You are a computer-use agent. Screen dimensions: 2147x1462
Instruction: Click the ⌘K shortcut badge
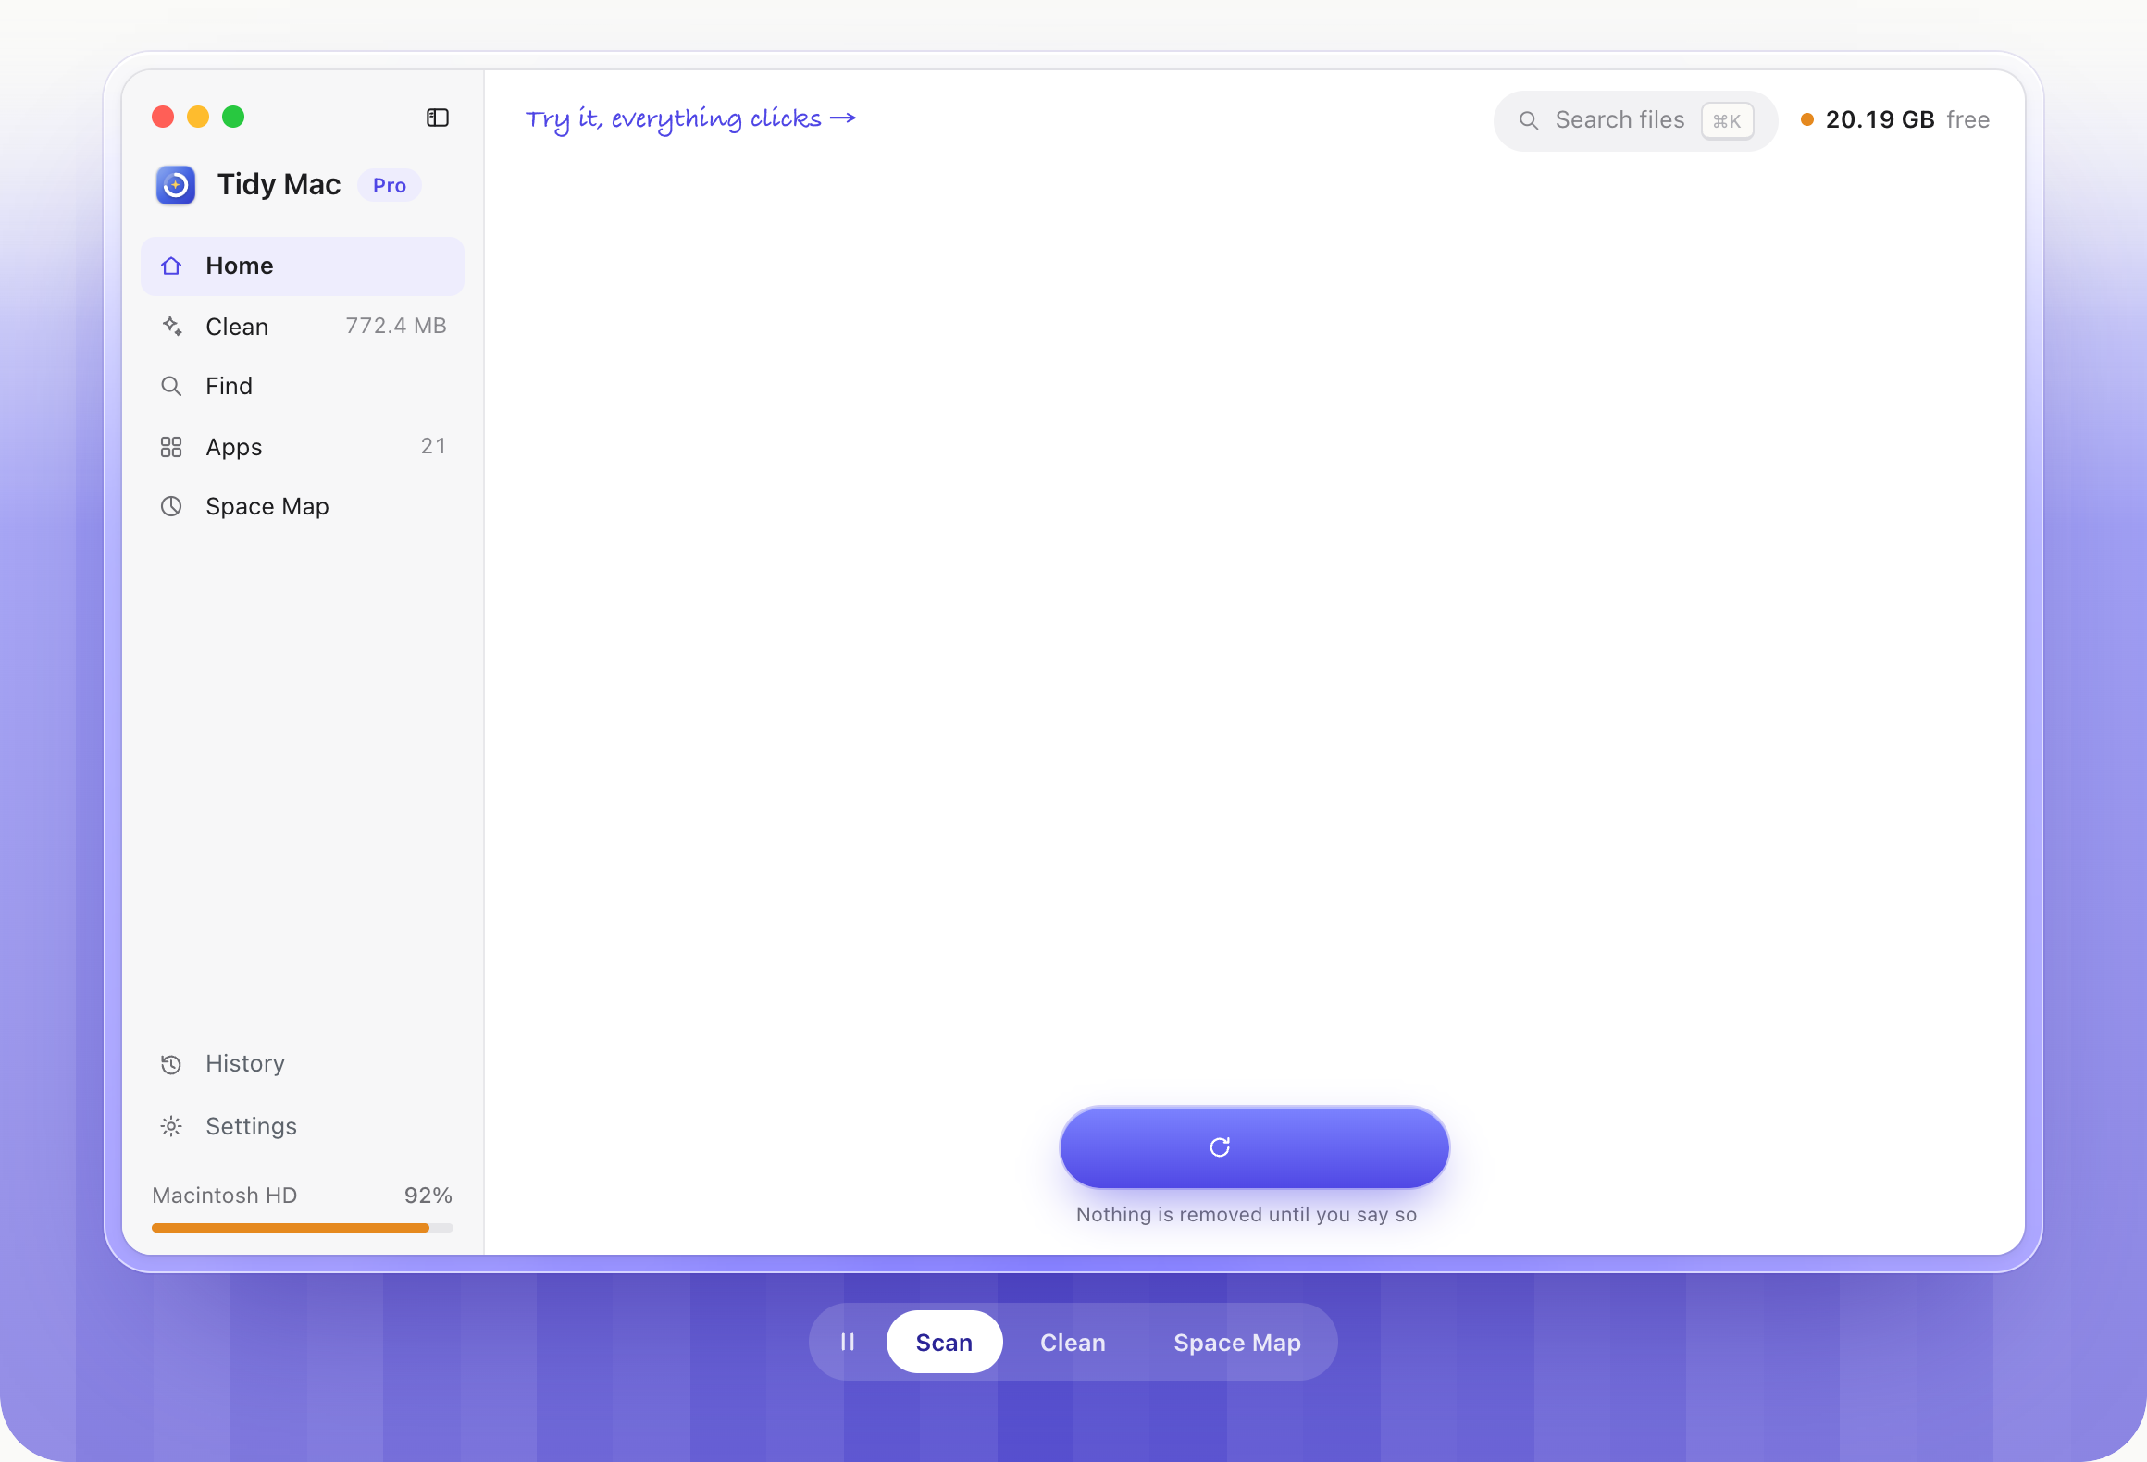pos(1727,121)
